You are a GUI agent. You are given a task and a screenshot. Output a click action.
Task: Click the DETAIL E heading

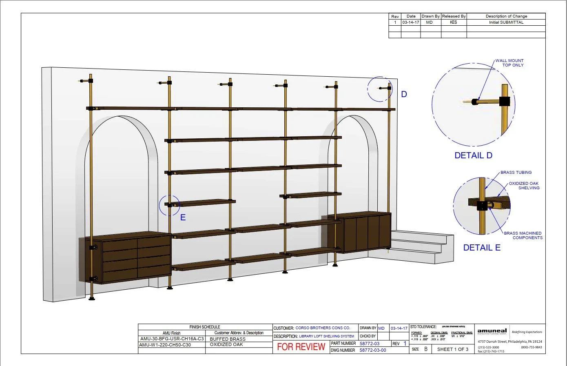point(482,248)
